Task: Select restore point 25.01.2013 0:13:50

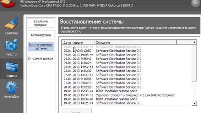Action: coord(127,51)
